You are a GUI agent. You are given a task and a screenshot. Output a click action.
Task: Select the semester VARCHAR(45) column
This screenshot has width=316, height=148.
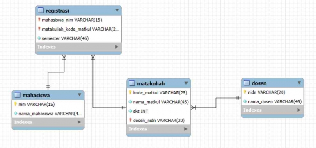click(79, 38)
